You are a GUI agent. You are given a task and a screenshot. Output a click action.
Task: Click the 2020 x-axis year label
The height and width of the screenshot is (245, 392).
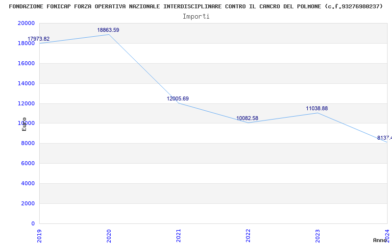(109, 236)
